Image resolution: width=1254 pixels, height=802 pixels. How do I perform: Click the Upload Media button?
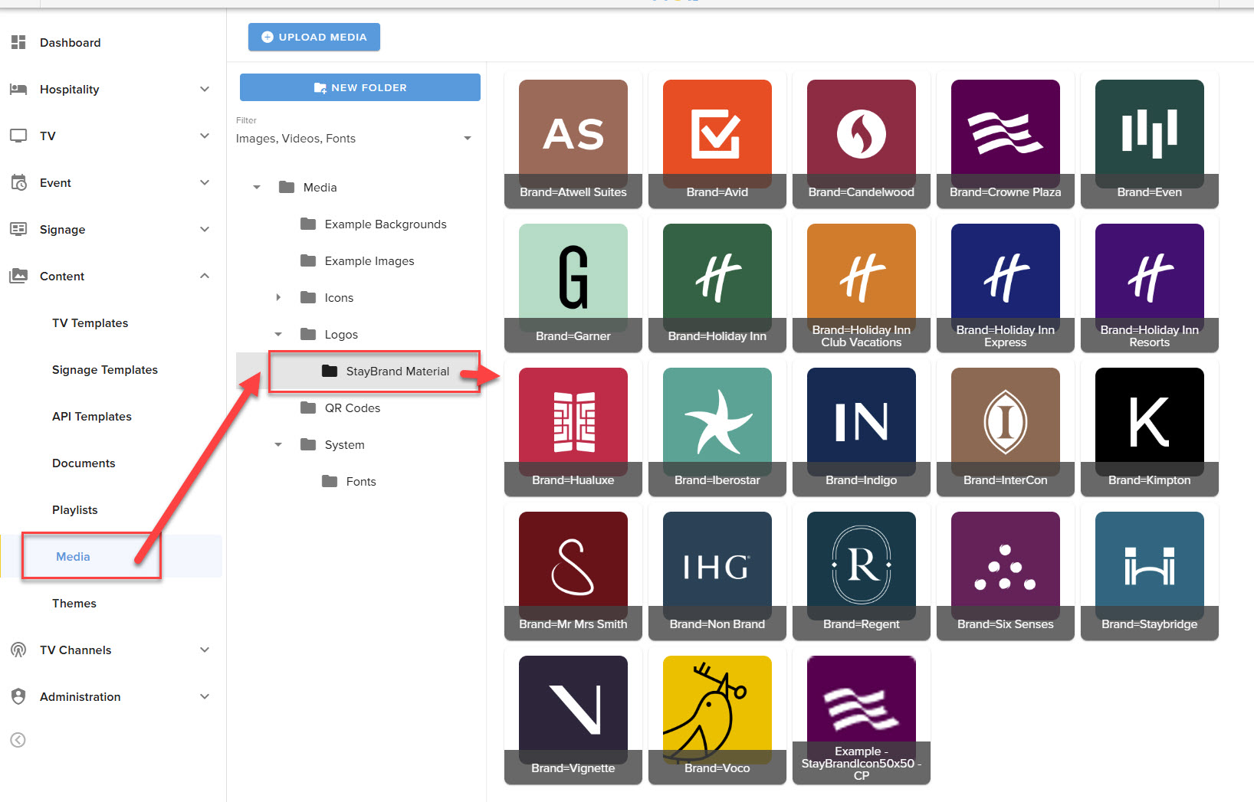pos(314,37)
